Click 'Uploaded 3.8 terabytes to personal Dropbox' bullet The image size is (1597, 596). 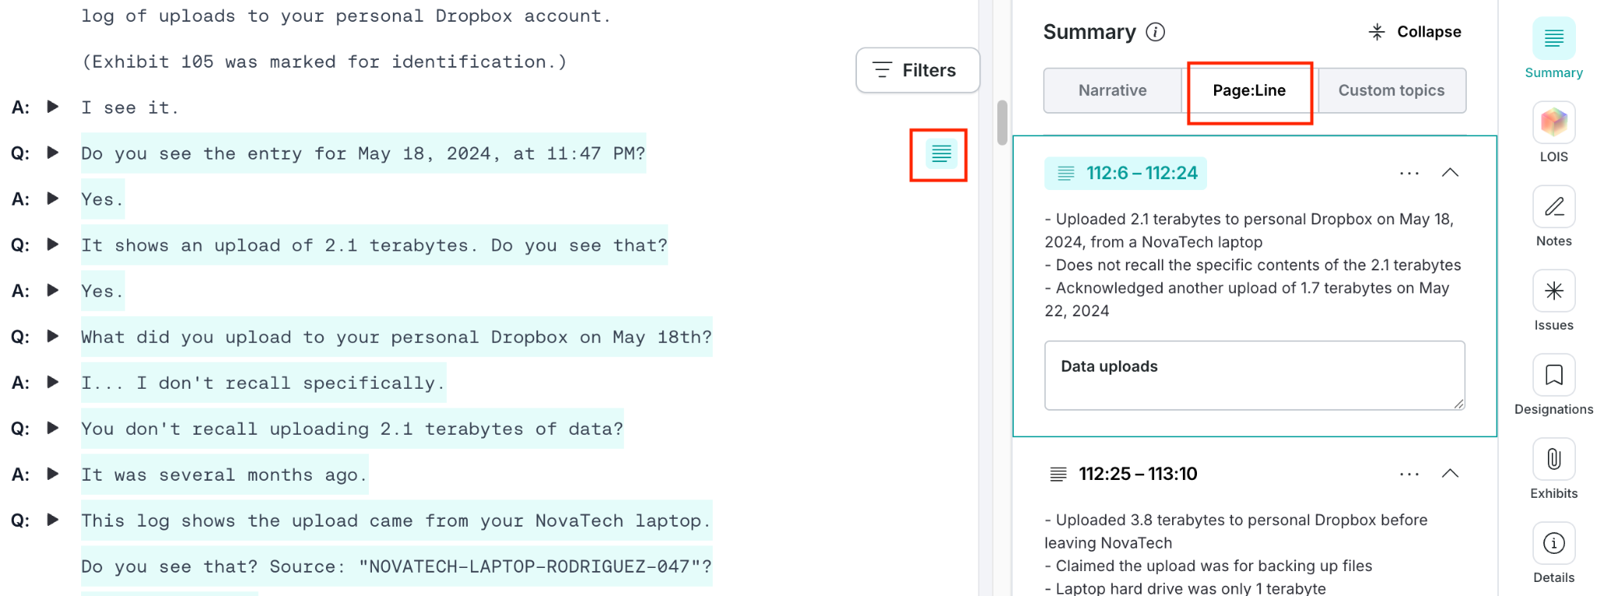[1236, 531]
